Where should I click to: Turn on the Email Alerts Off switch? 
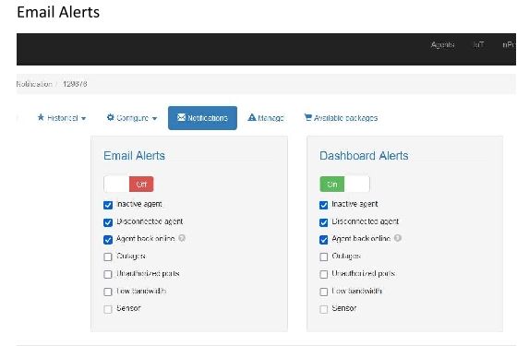[x=128, y=184]
